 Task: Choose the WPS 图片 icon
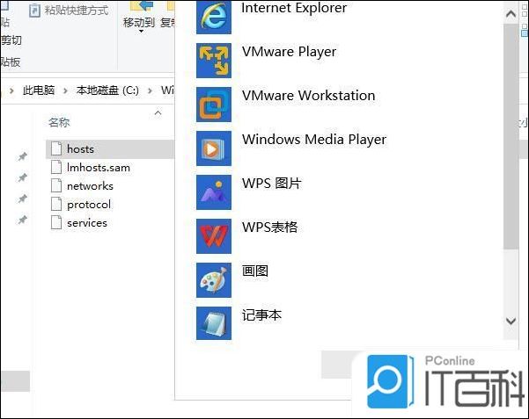[214, 192]
